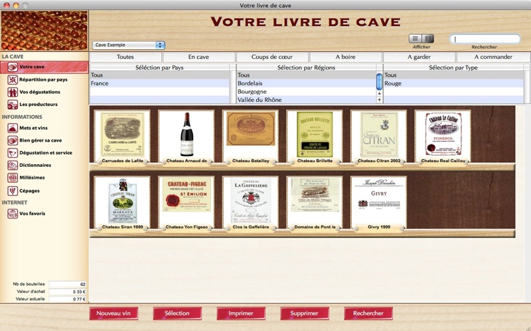Select Tous in Sélection par Pays
Screen dimensions: 531x331
159,75
